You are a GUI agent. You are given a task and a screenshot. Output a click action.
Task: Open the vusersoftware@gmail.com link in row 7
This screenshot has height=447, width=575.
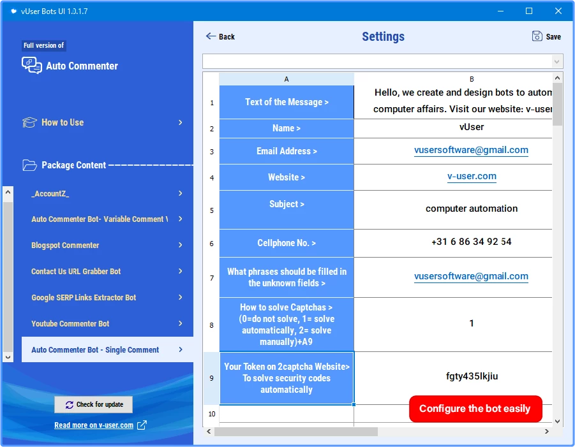click(471, 276)
